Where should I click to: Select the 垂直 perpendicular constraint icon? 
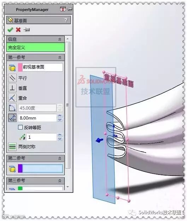click(12, 88)
